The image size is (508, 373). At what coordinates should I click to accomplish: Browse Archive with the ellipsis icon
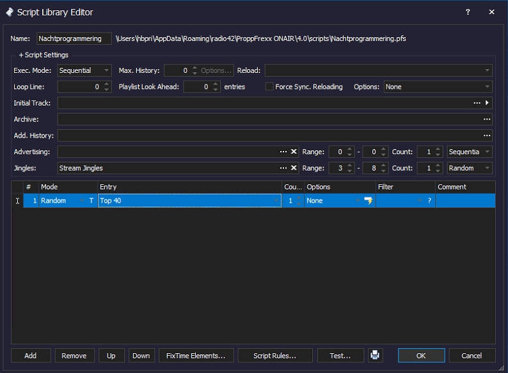coord(487,119)
